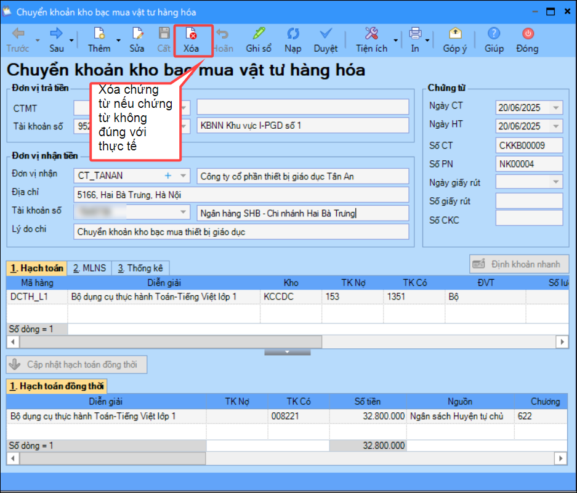Maximize the voucher window
The image size is (577, 493).
click(x=551, y=12)
